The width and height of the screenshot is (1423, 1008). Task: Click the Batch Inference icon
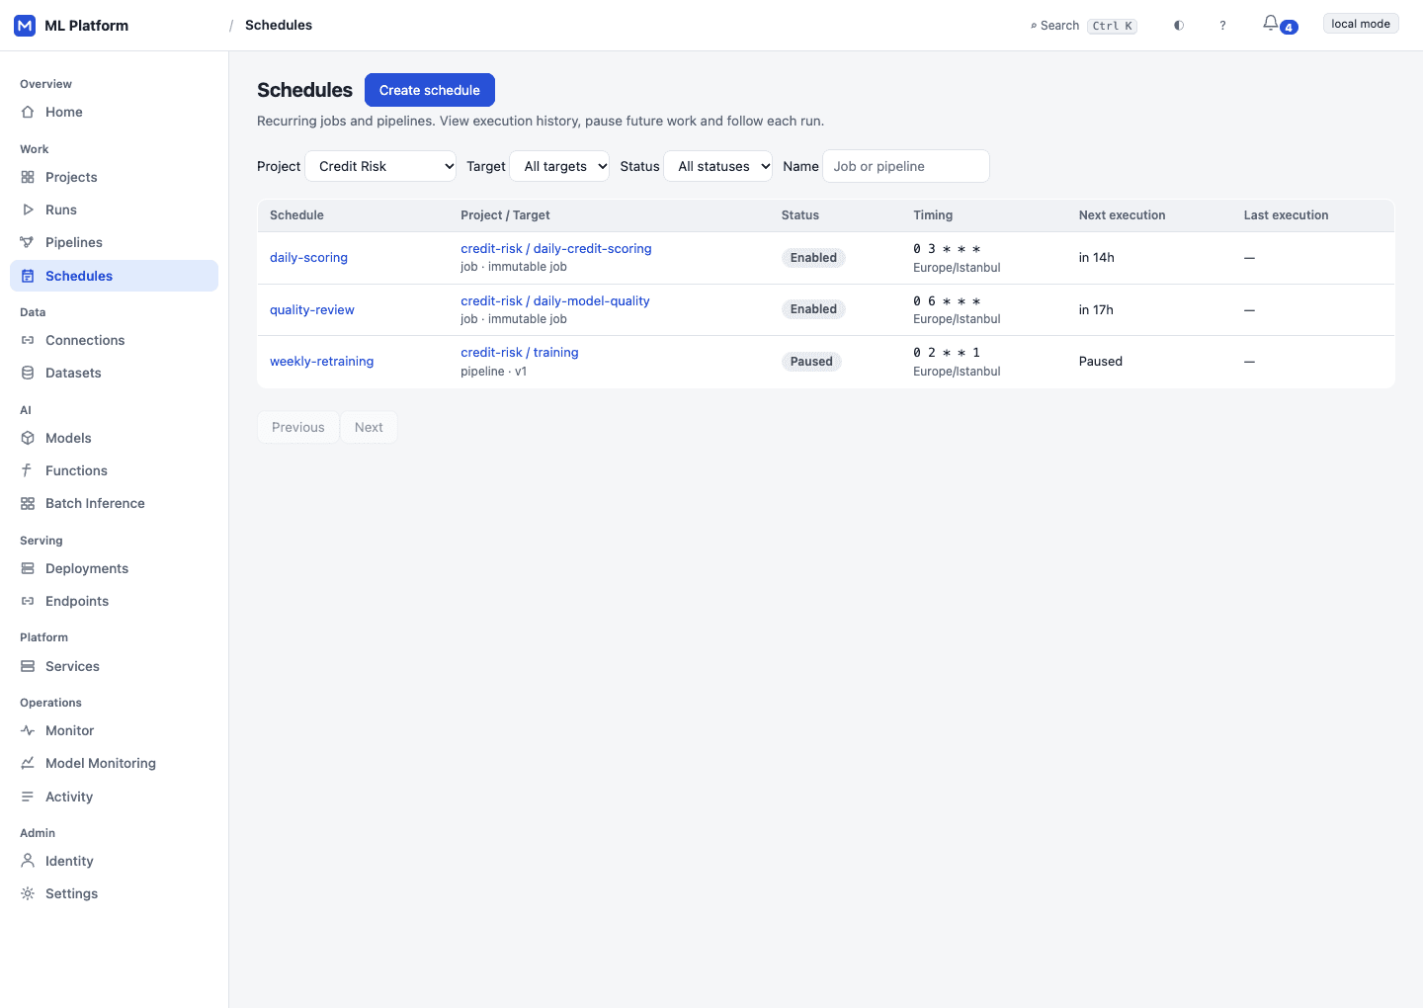[x=28, y=503]
